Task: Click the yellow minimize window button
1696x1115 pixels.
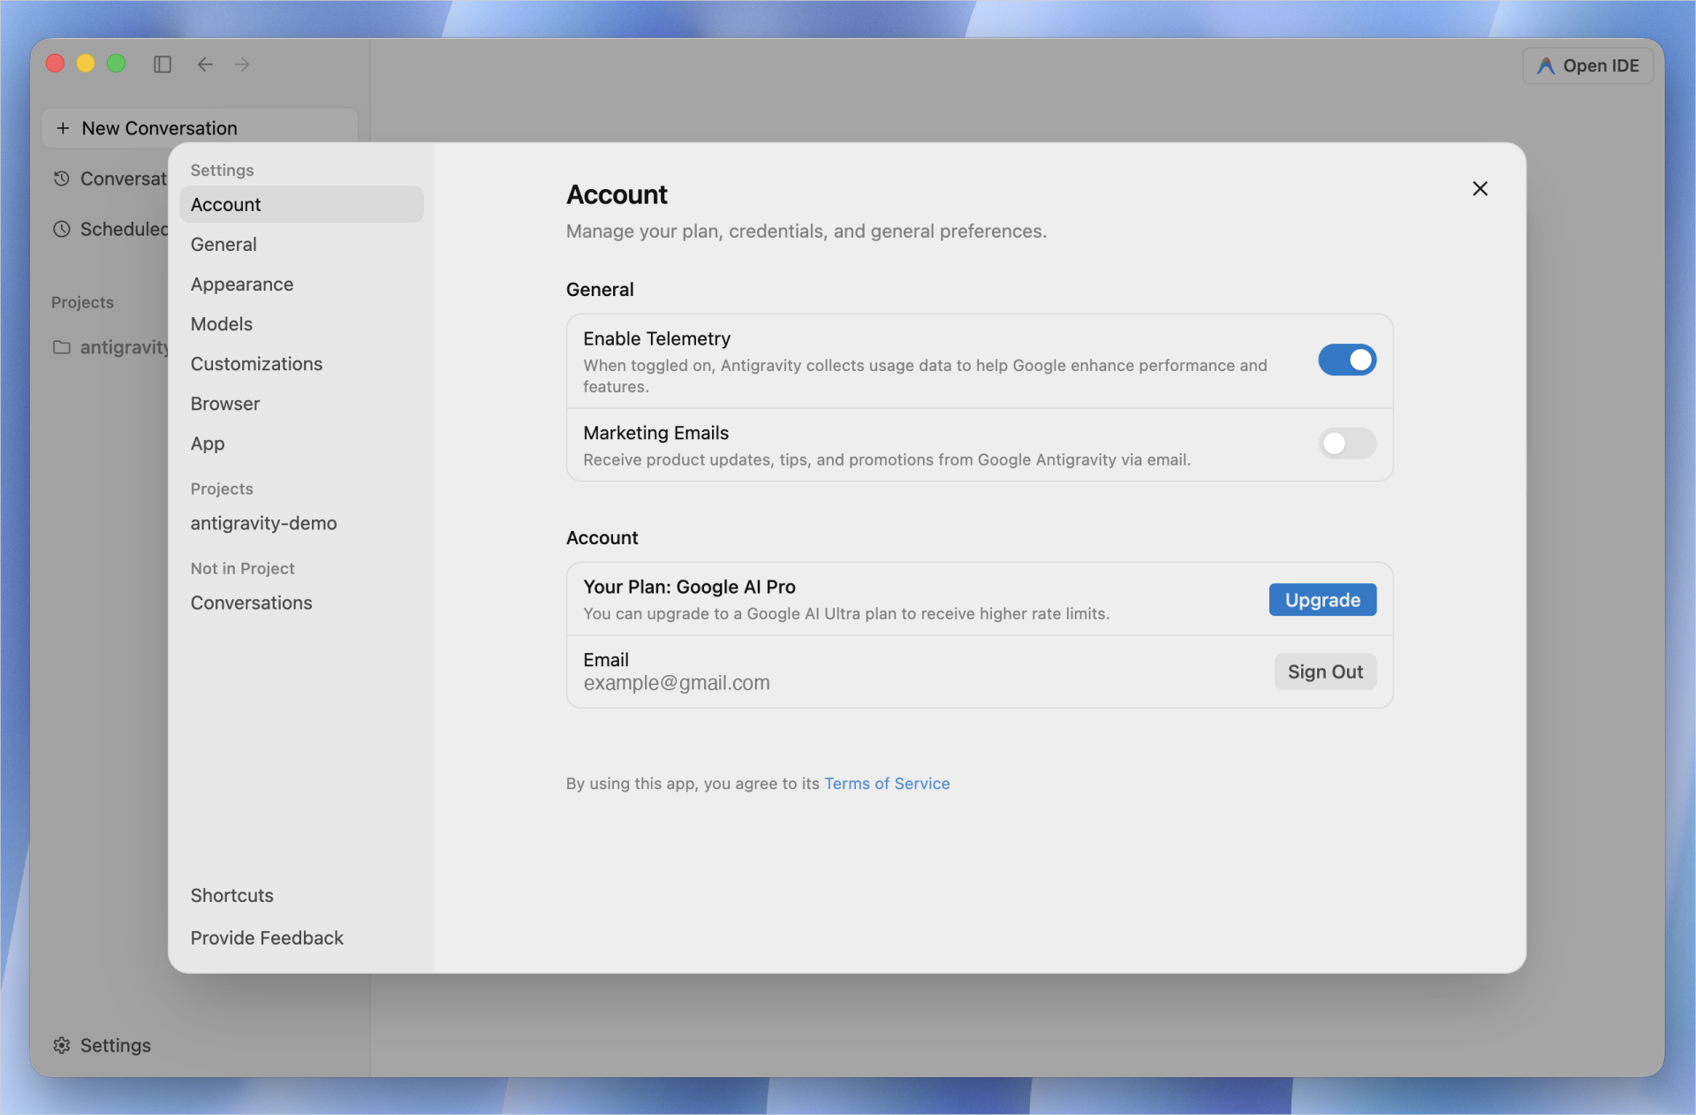Action: pos(86,64)
